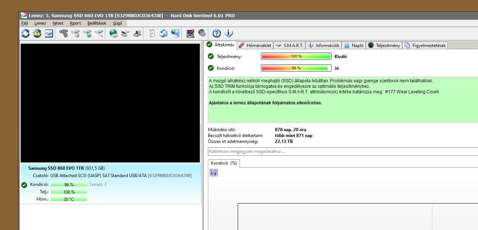Click the floppy save icon above the graph
478x230 pixels.
coord(214,172)
